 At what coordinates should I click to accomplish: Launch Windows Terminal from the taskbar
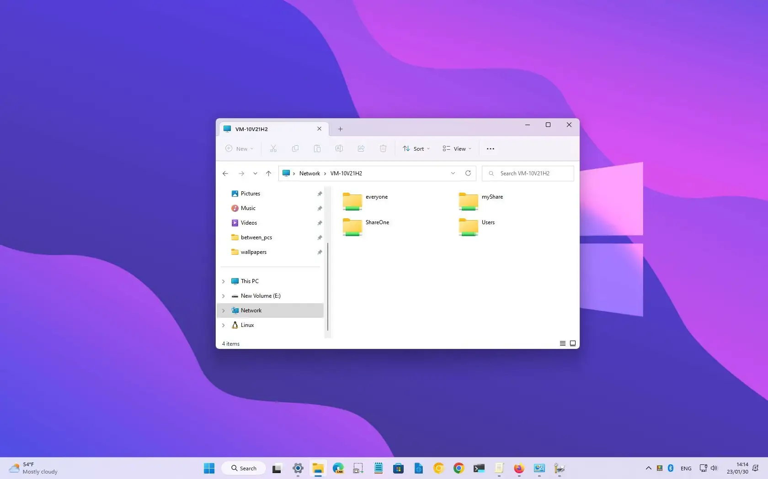pyautogui.click(x=479, y=468)
